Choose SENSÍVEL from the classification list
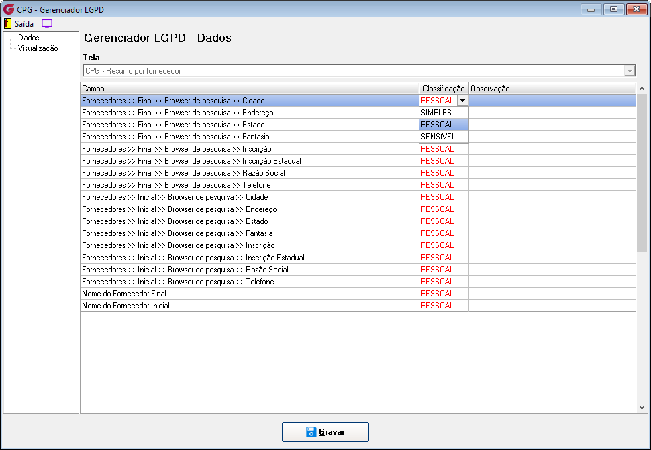 (444, 136)
